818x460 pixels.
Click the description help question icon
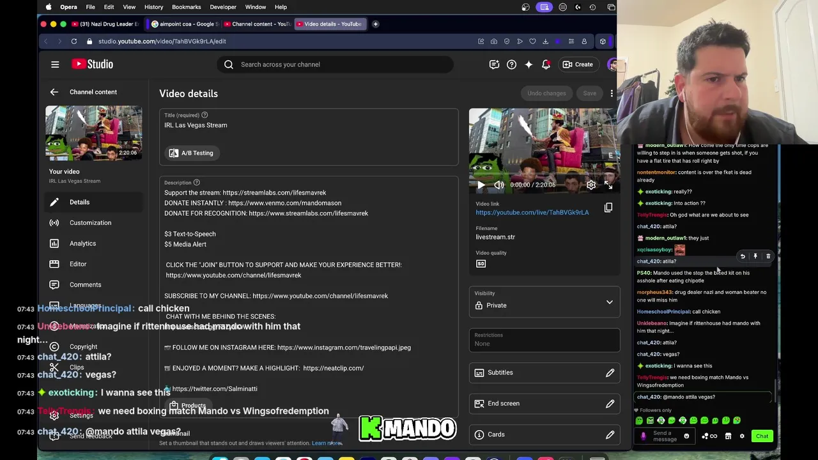point(196,183)
